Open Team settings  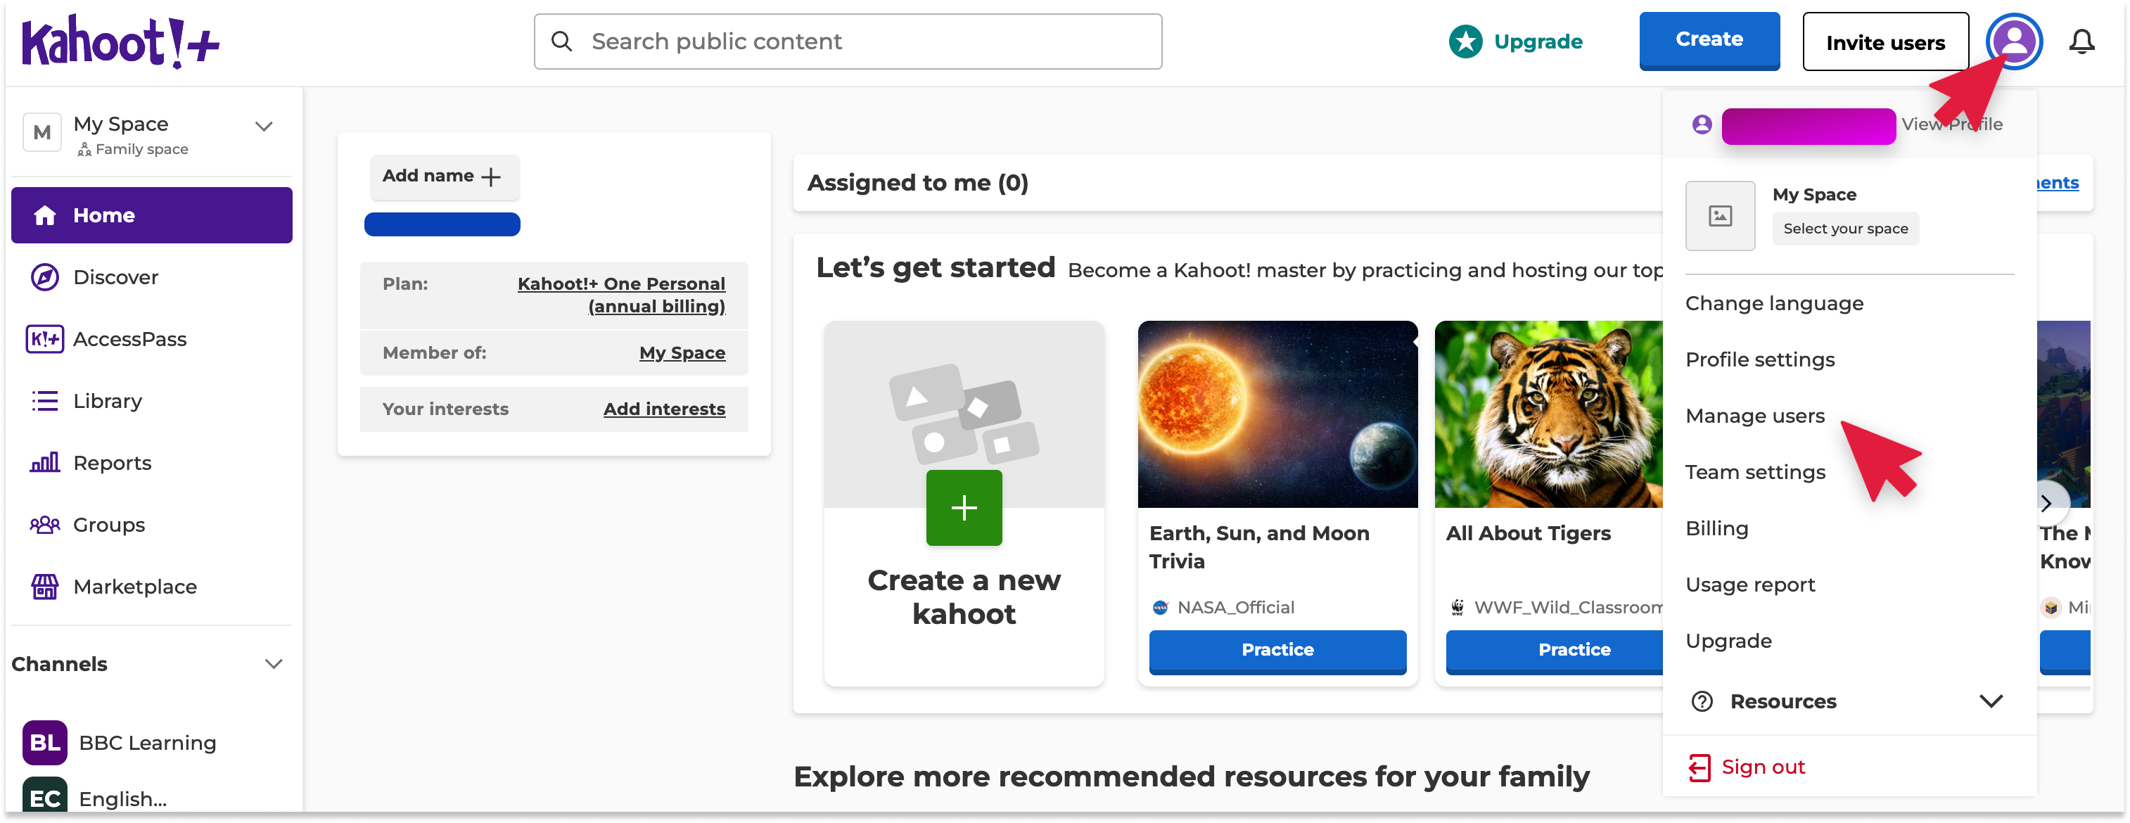(1754, 472)
